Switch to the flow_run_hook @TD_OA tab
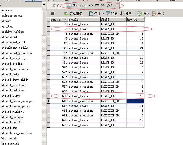183x145 pixels. (x=91, y=5)
